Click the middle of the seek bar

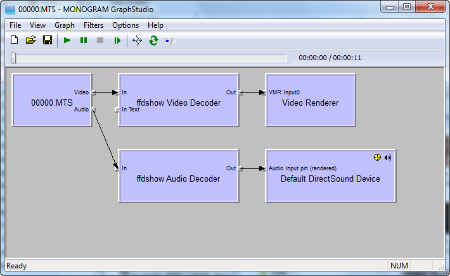(x=149, y=58)
